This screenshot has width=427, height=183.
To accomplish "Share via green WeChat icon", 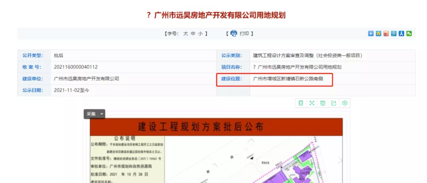I will point(409,34).
